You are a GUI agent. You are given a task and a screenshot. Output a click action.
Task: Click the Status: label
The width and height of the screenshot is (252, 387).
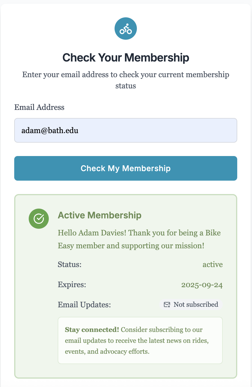[70, 264]
